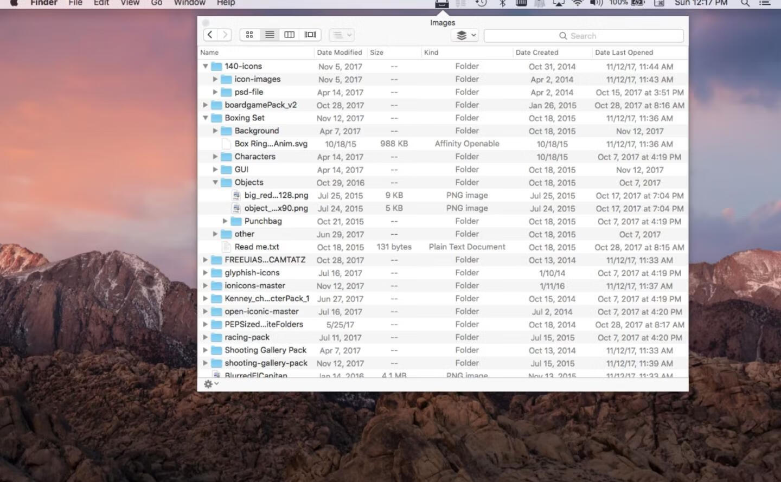Collapse the Objects folder

click(x=215, y=183)
